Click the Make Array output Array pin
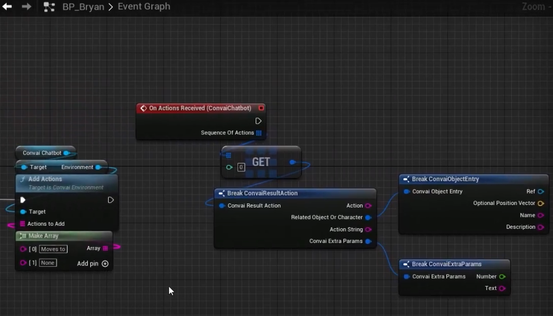 105,249
